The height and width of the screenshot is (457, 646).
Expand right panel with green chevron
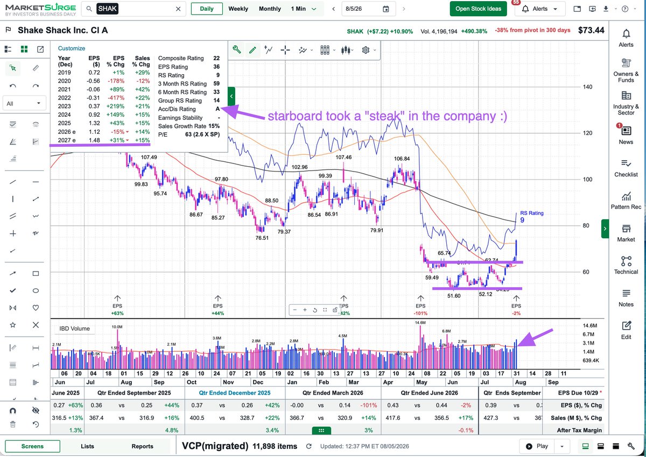point(605,228)
